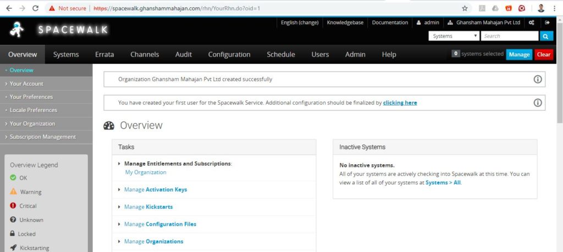Go to the Channels tab

pos(145,54)
